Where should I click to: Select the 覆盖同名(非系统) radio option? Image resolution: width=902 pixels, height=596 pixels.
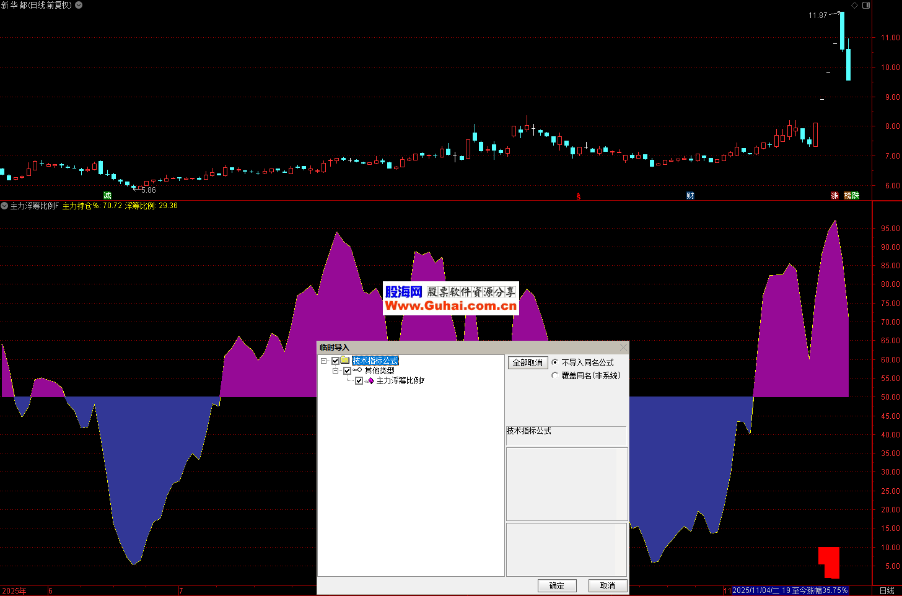point(555,375)
